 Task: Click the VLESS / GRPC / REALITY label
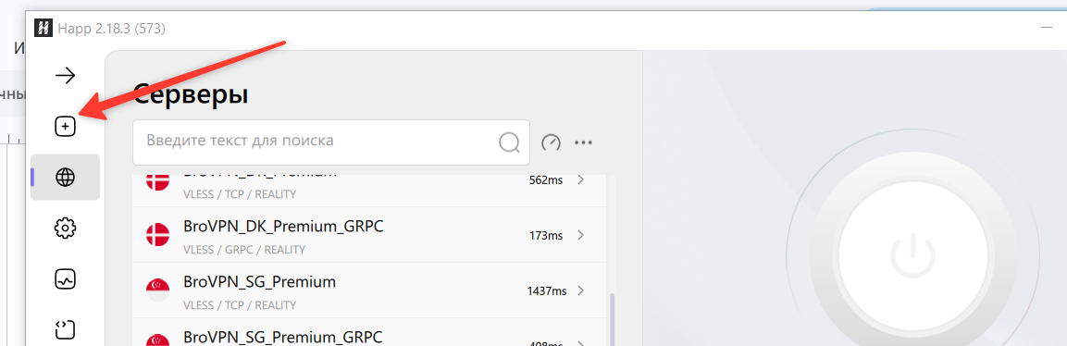click(244, 250)
